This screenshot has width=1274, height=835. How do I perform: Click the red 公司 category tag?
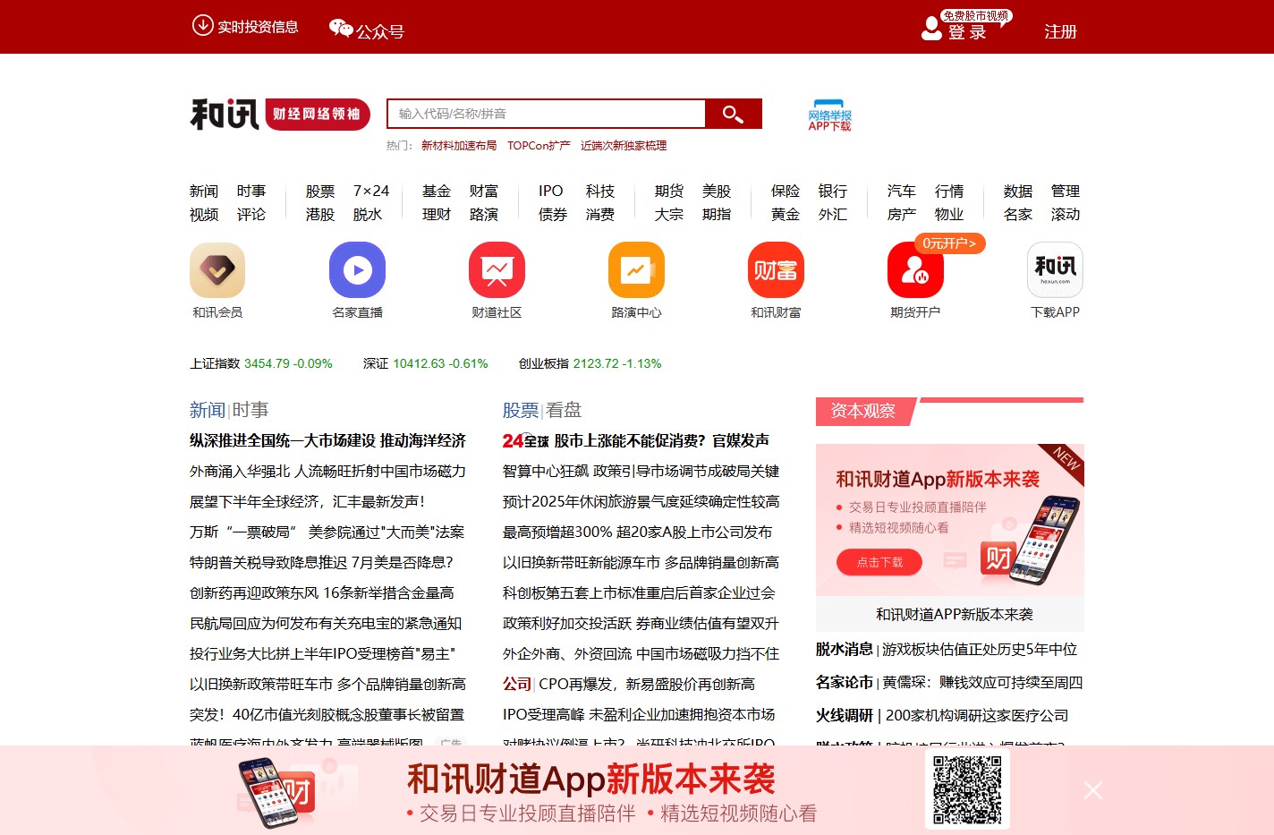click(516, 684)
